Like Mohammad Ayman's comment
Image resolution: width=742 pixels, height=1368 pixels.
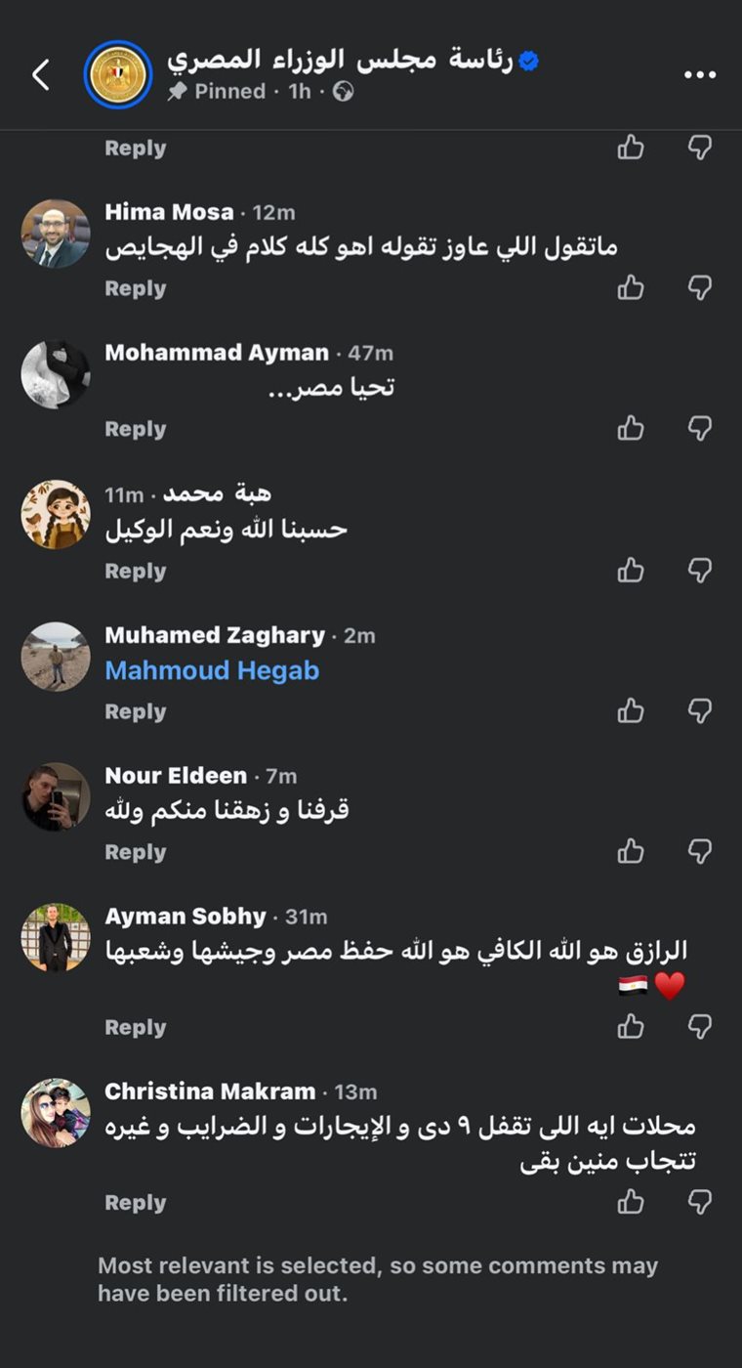(x=631, y=428)
